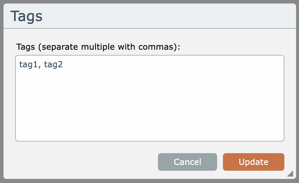This screenshot has height=183, width=299.
Task: Click the Update button's text label
Action: (x=253, y=162)
